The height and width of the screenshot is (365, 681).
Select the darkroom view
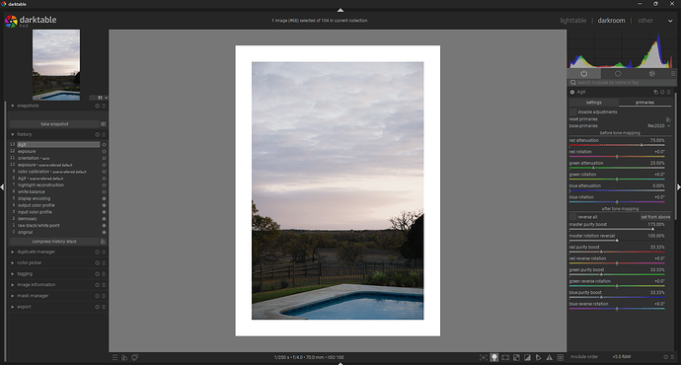click(x=611, y=21)
